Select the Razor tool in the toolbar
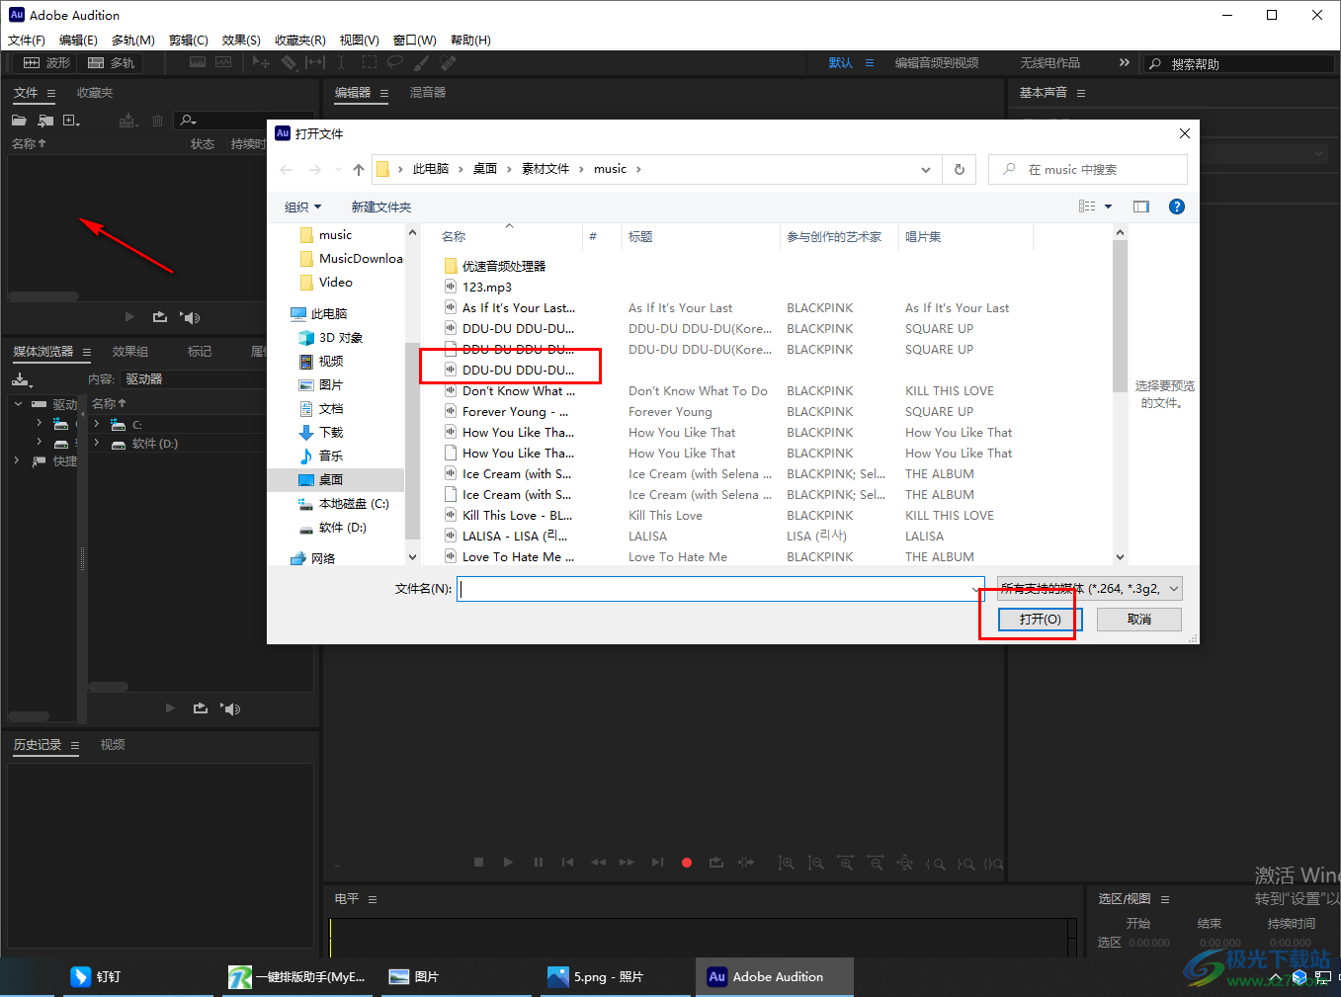The height and width of the screenshot is (997, 1341). [289, 62]
